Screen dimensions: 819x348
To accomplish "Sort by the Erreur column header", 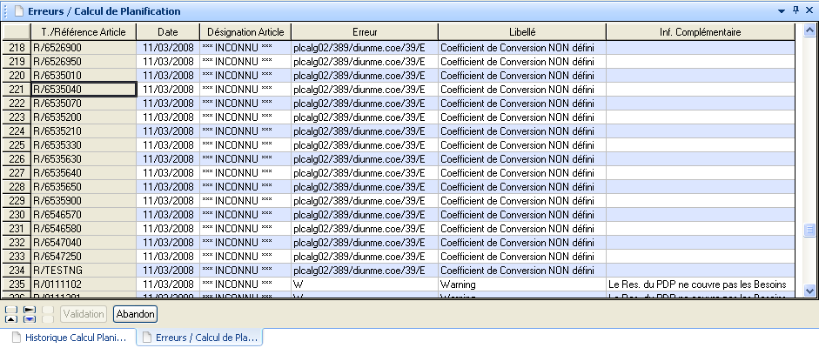I will tap(365, 32).
